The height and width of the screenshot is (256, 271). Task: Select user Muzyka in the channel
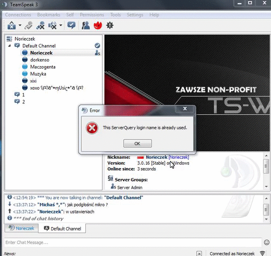click(x=38, y=74)
